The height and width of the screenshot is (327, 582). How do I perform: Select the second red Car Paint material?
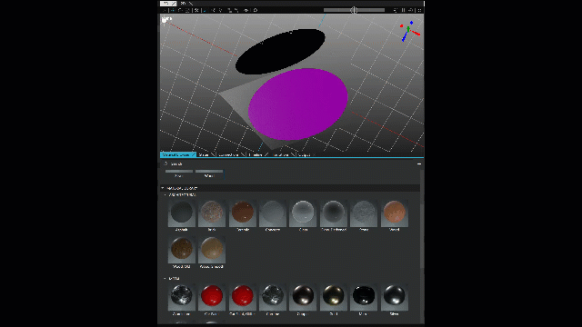coord(243,297)
